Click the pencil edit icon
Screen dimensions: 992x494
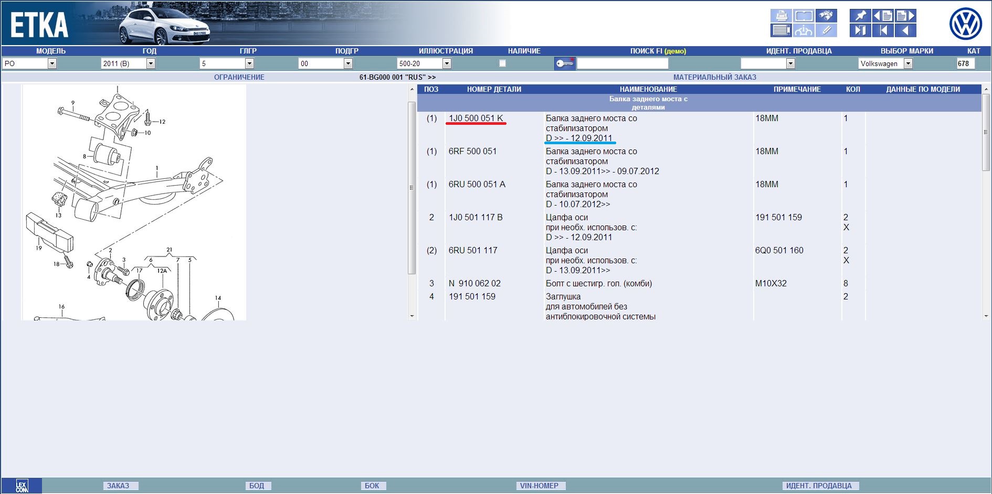[x=826, y=30]
